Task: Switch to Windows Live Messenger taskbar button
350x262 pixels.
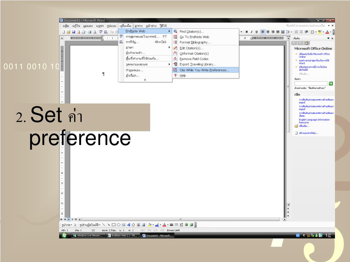Action: tap(88, 235)
